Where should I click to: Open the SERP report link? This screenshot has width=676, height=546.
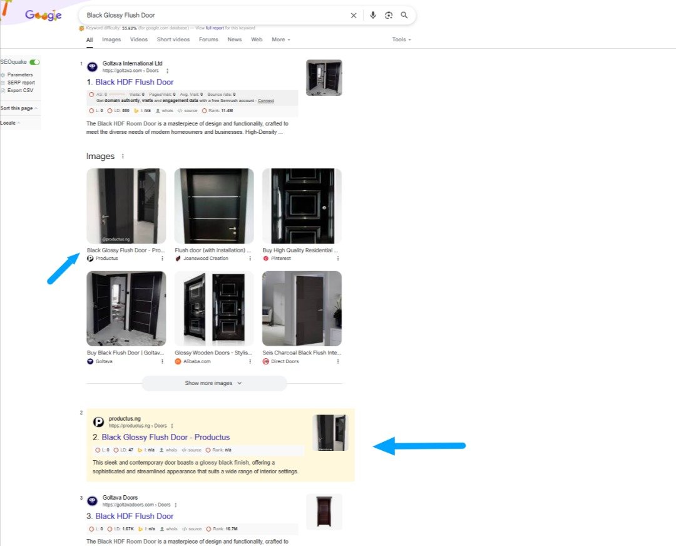point(21,83)
